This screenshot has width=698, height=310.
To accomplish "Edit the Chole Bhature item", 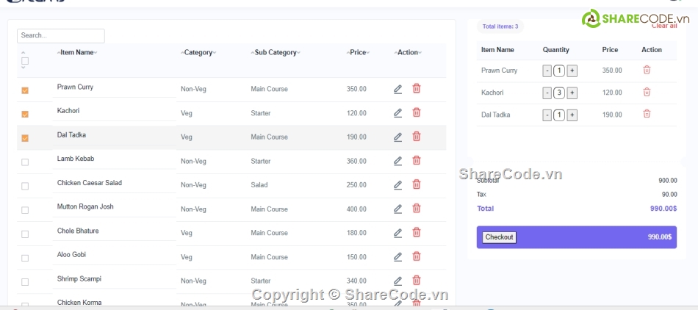I will pyautogui.click(x=397, y=233).
